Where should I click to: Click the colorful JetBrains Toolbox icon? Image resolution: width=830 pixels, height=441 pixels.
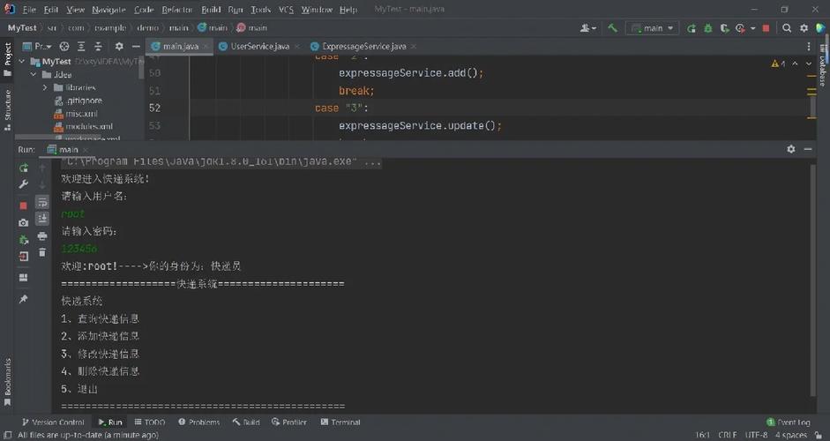[x=821, y=28]
